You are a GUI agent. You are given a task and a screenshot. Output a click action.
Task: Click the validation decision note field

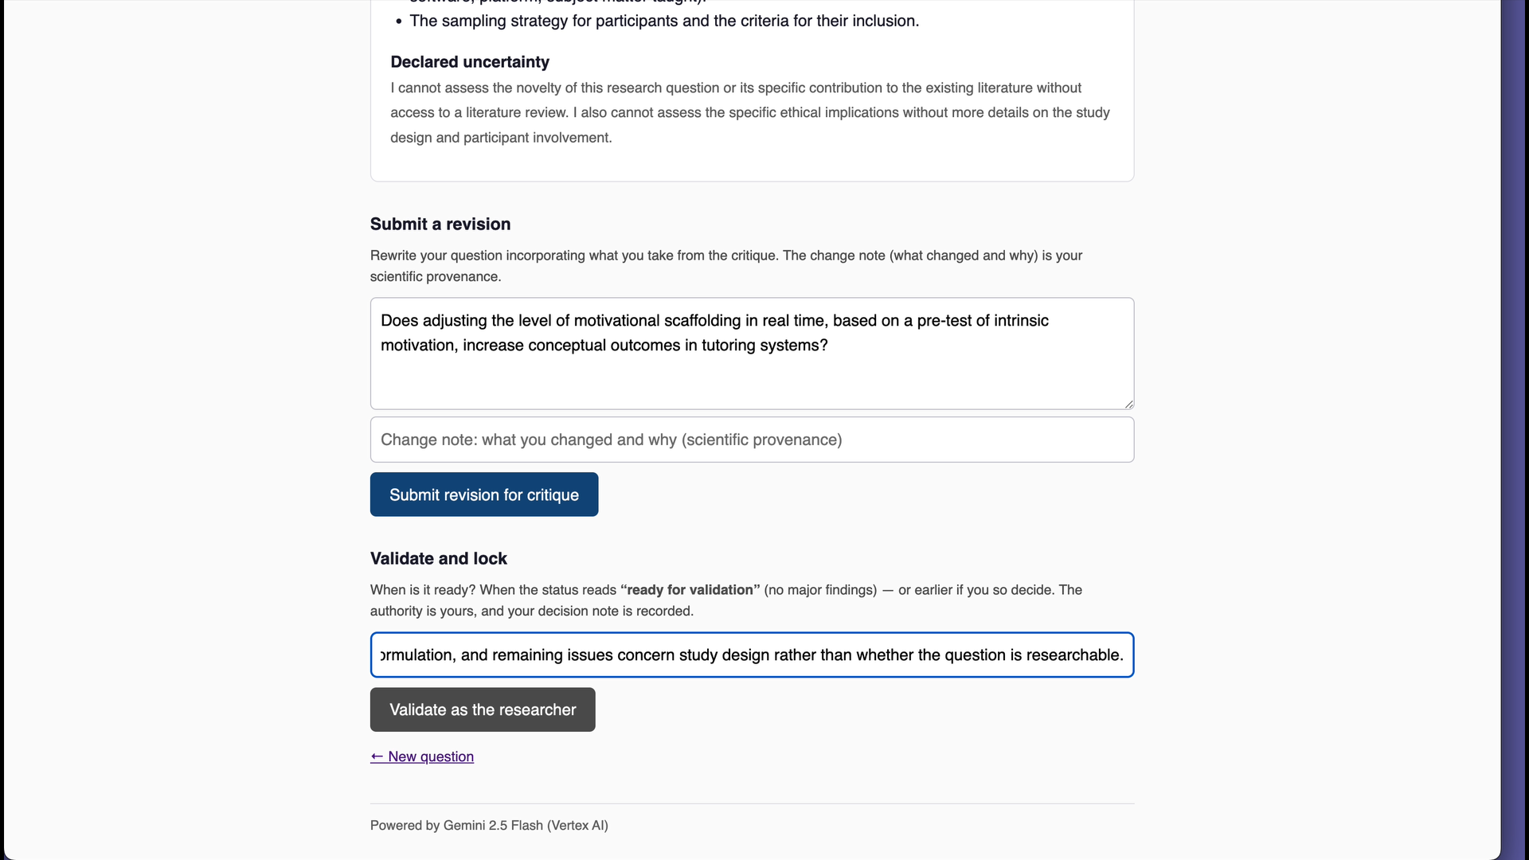pyautogui.click(x=752, y=655)
